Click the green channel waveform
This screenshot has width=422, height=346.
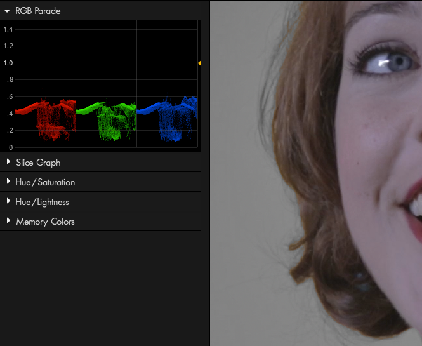tap(107, 121)
